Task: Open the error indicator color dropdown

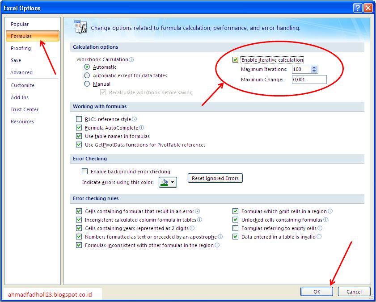Action: (173, 182)
